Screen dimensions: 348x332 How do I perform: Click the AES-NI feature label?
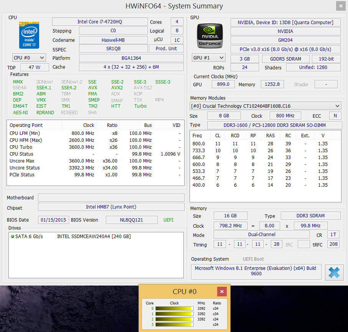click(20, 113)
